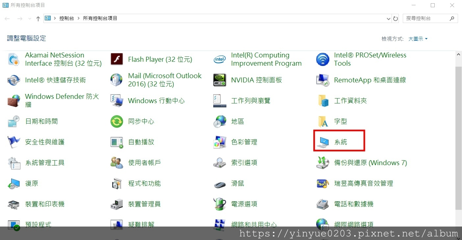The width and height of the screenshot is (462, 240).
Task: Open the Windows 行動中心 icon
Action: click(117, 101)
